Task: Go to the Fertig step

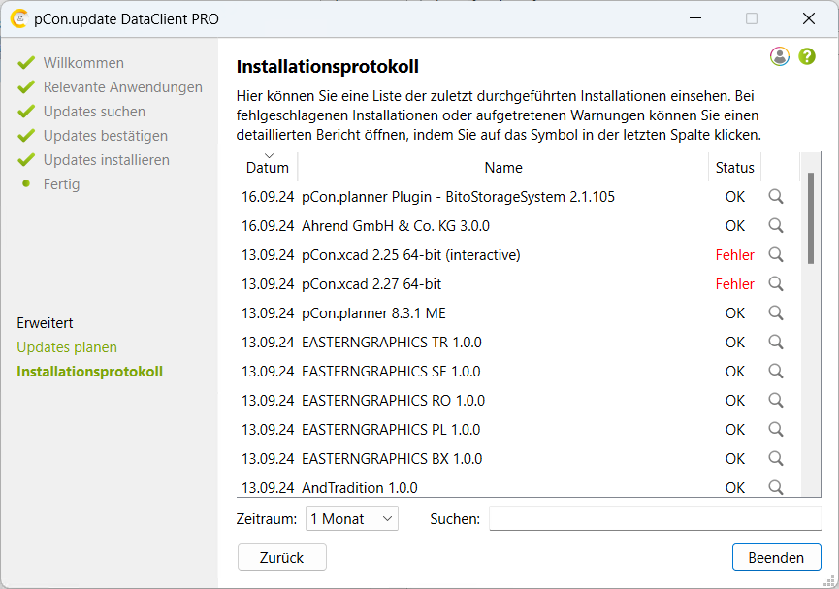Action: pyautogui.click(x=61, y=184)
